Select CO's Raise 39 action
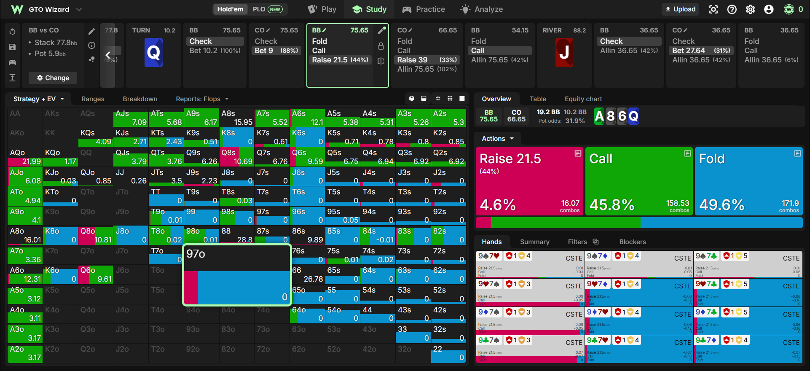The width and height of the screenshot is (810, 371). 427,60
